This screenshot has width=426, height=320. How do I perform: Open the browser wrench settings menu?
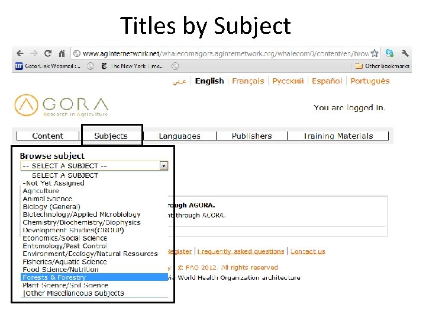coord(405,53)
